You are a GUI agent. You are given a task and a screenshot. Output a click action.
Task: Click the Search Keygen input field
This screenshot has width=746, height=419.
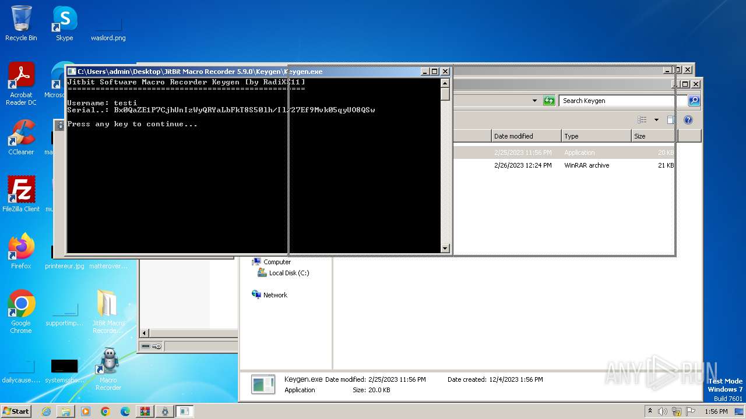[622, 101]
